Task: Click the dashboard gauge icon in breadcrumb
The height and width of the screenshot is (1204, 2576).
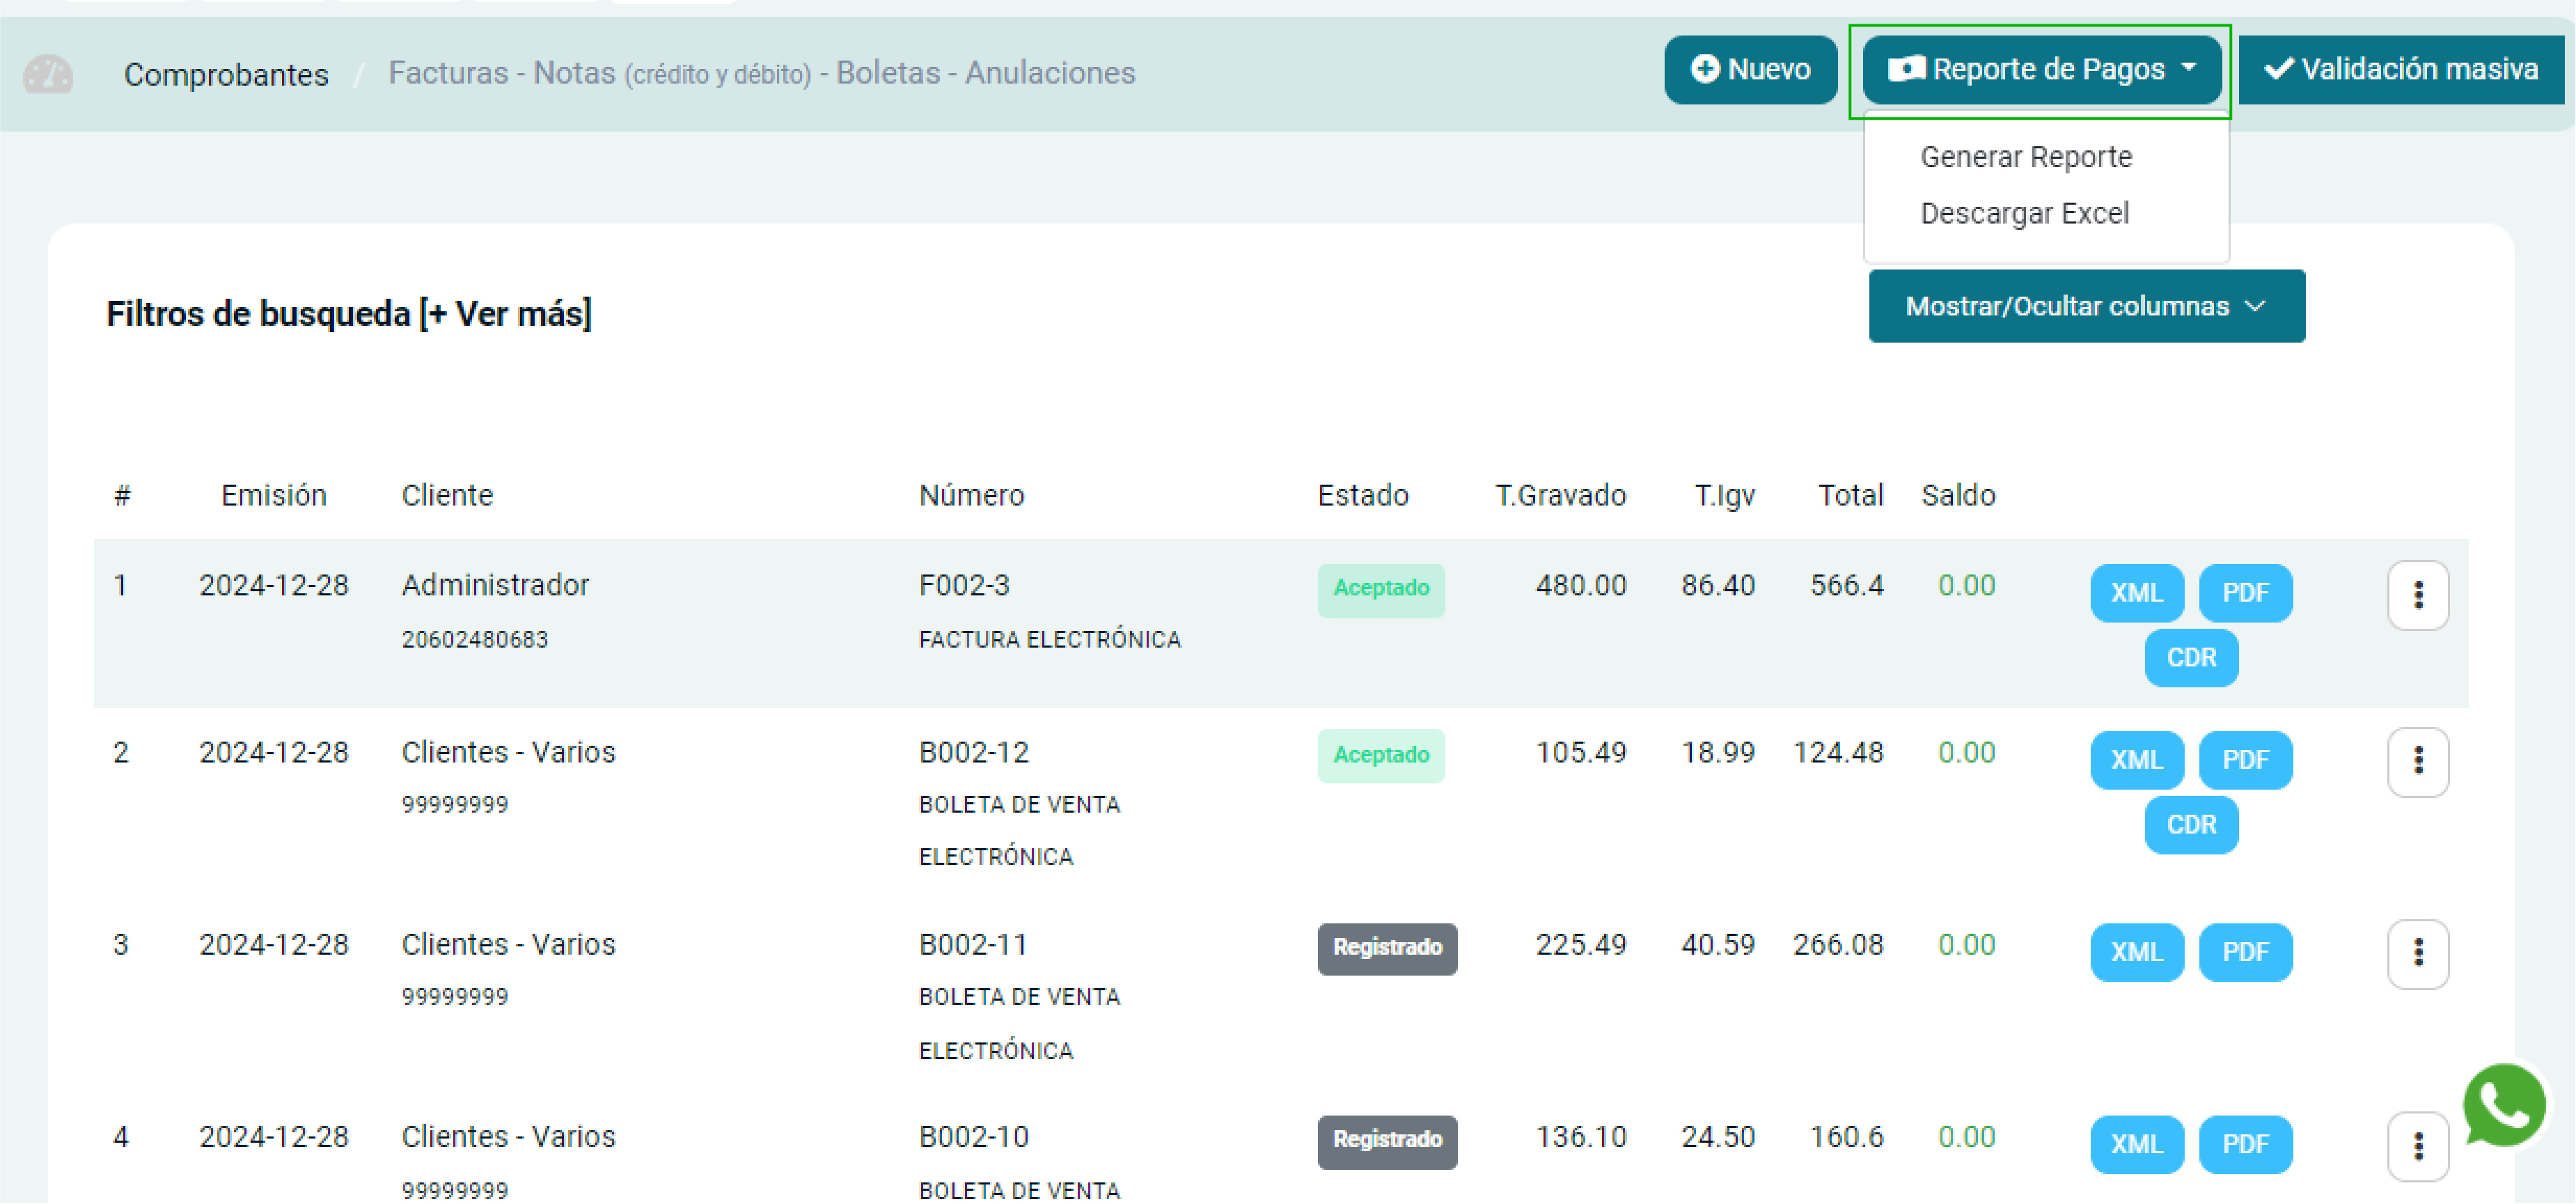Action: click(x=48, y=74)
